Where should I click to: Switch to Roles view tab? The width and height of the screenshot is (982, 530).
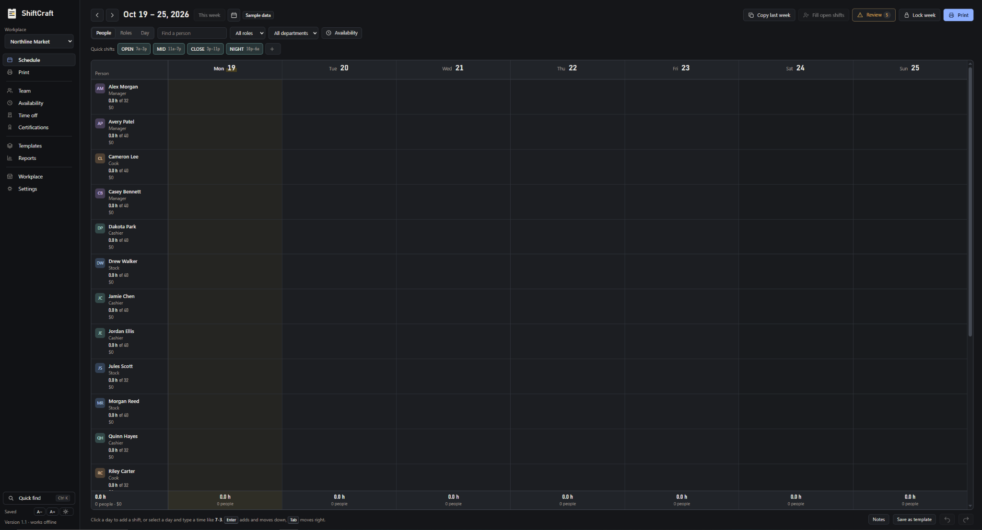pos(126,33)
